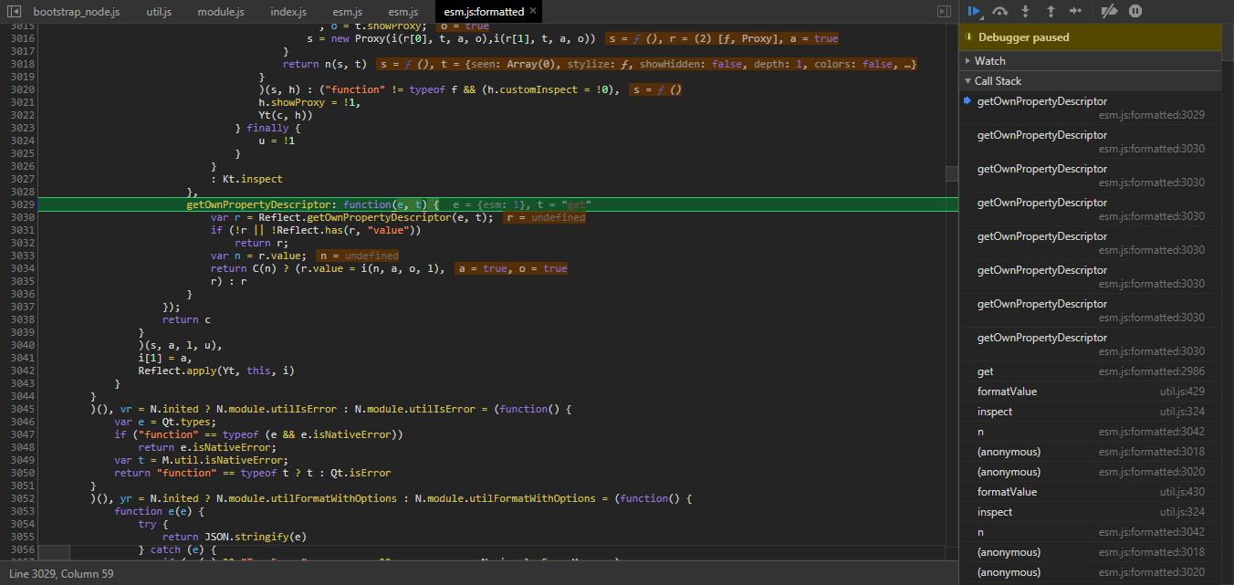Viewport: 1234px width, 585px height.
Task: Open the module.js tab
Action: (221, 12)
